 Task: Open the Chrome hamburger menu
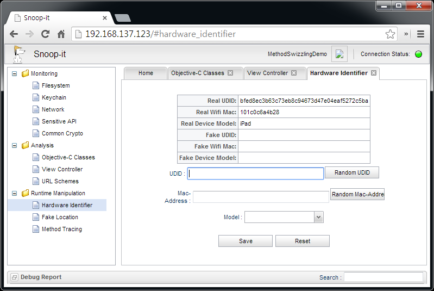(x=420, y=34)
